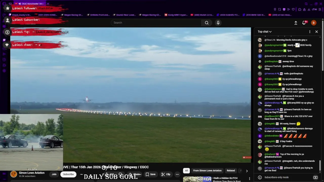Start voice search with the microphone
This screenshot has height=182, width=324.
coord(218,23)
